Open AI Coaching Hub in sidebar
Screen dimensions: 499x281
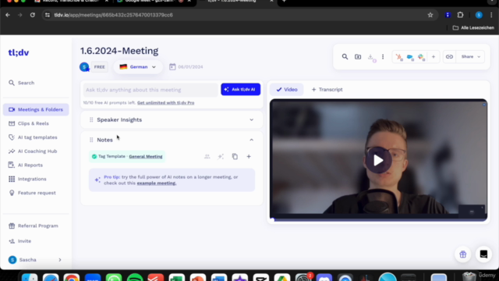tap(33, 151)
